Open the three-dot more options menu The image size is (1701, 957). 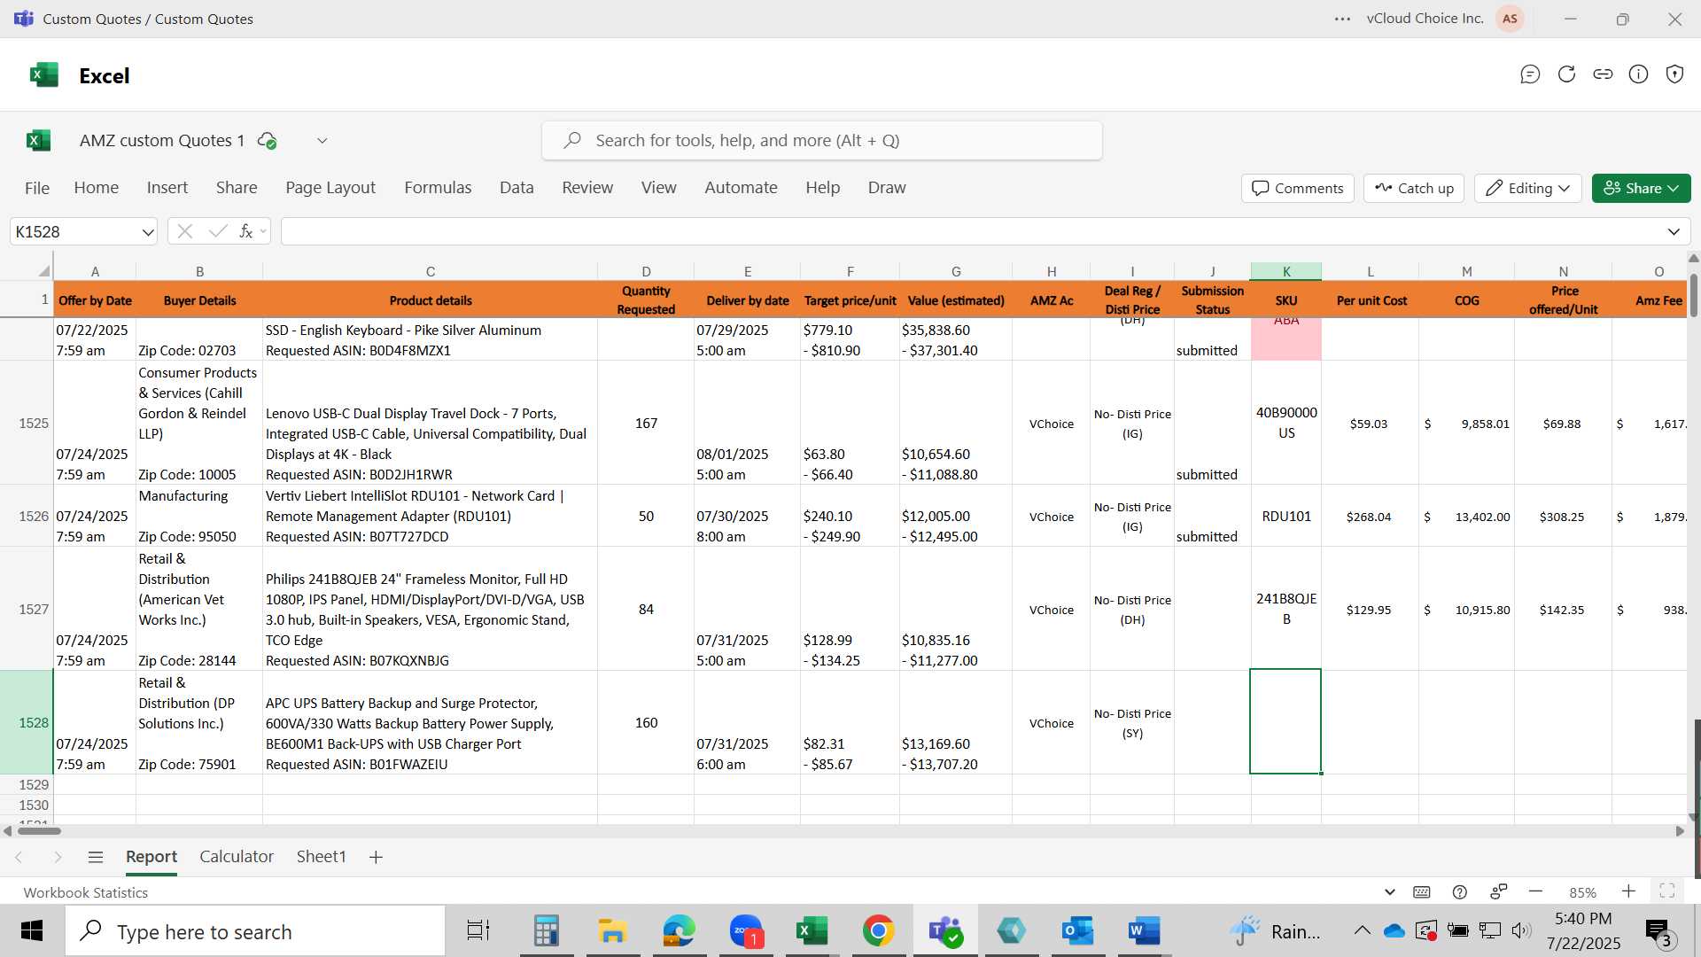1342,19
